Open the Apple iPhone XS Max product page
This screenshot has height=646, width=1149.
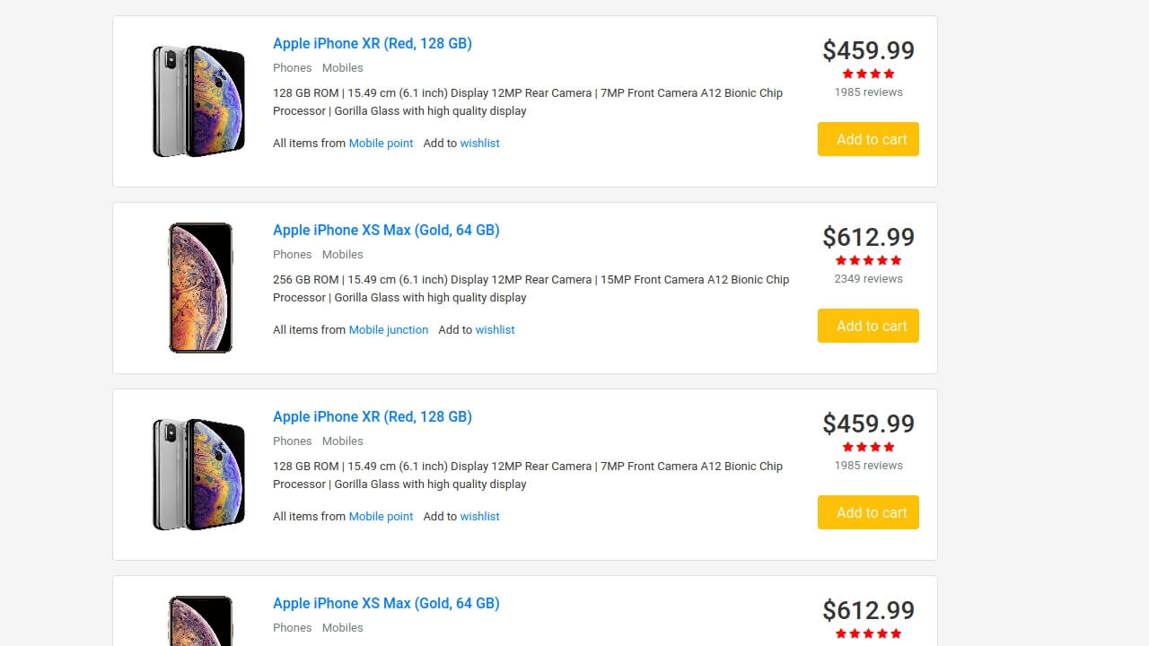click(x=386, y=230)
